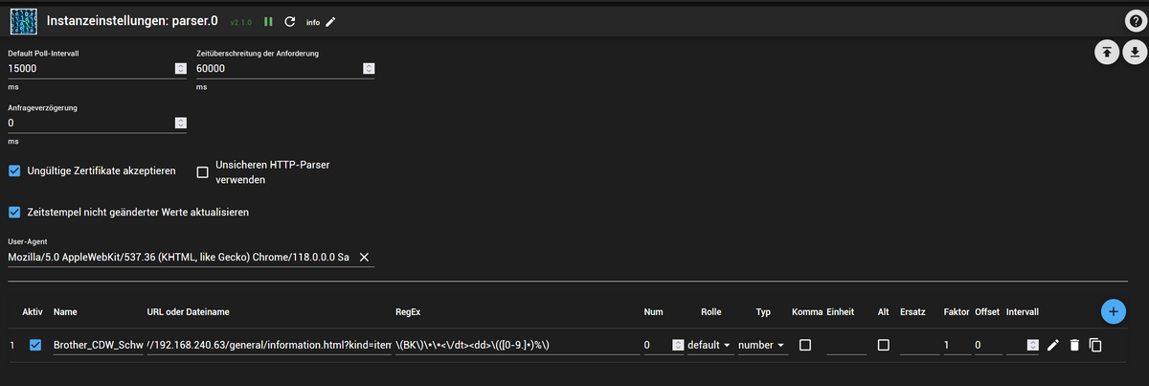This screenshot has height=386, width=1149.
Task: Edit the Brother_CDW_Schw rule with pencil
Action: (x=1053, y=345)
